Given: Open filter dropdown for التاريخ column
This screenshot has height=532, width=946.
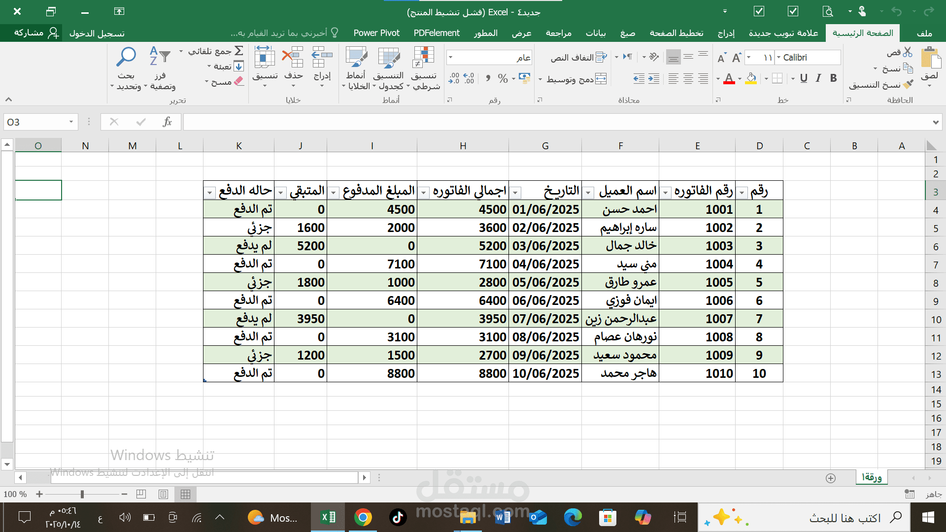Looking at the screenshot, I should click(x=515, y=193).
